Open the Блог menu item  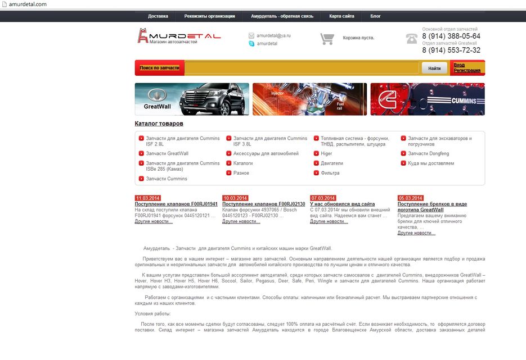click(375, 16)
